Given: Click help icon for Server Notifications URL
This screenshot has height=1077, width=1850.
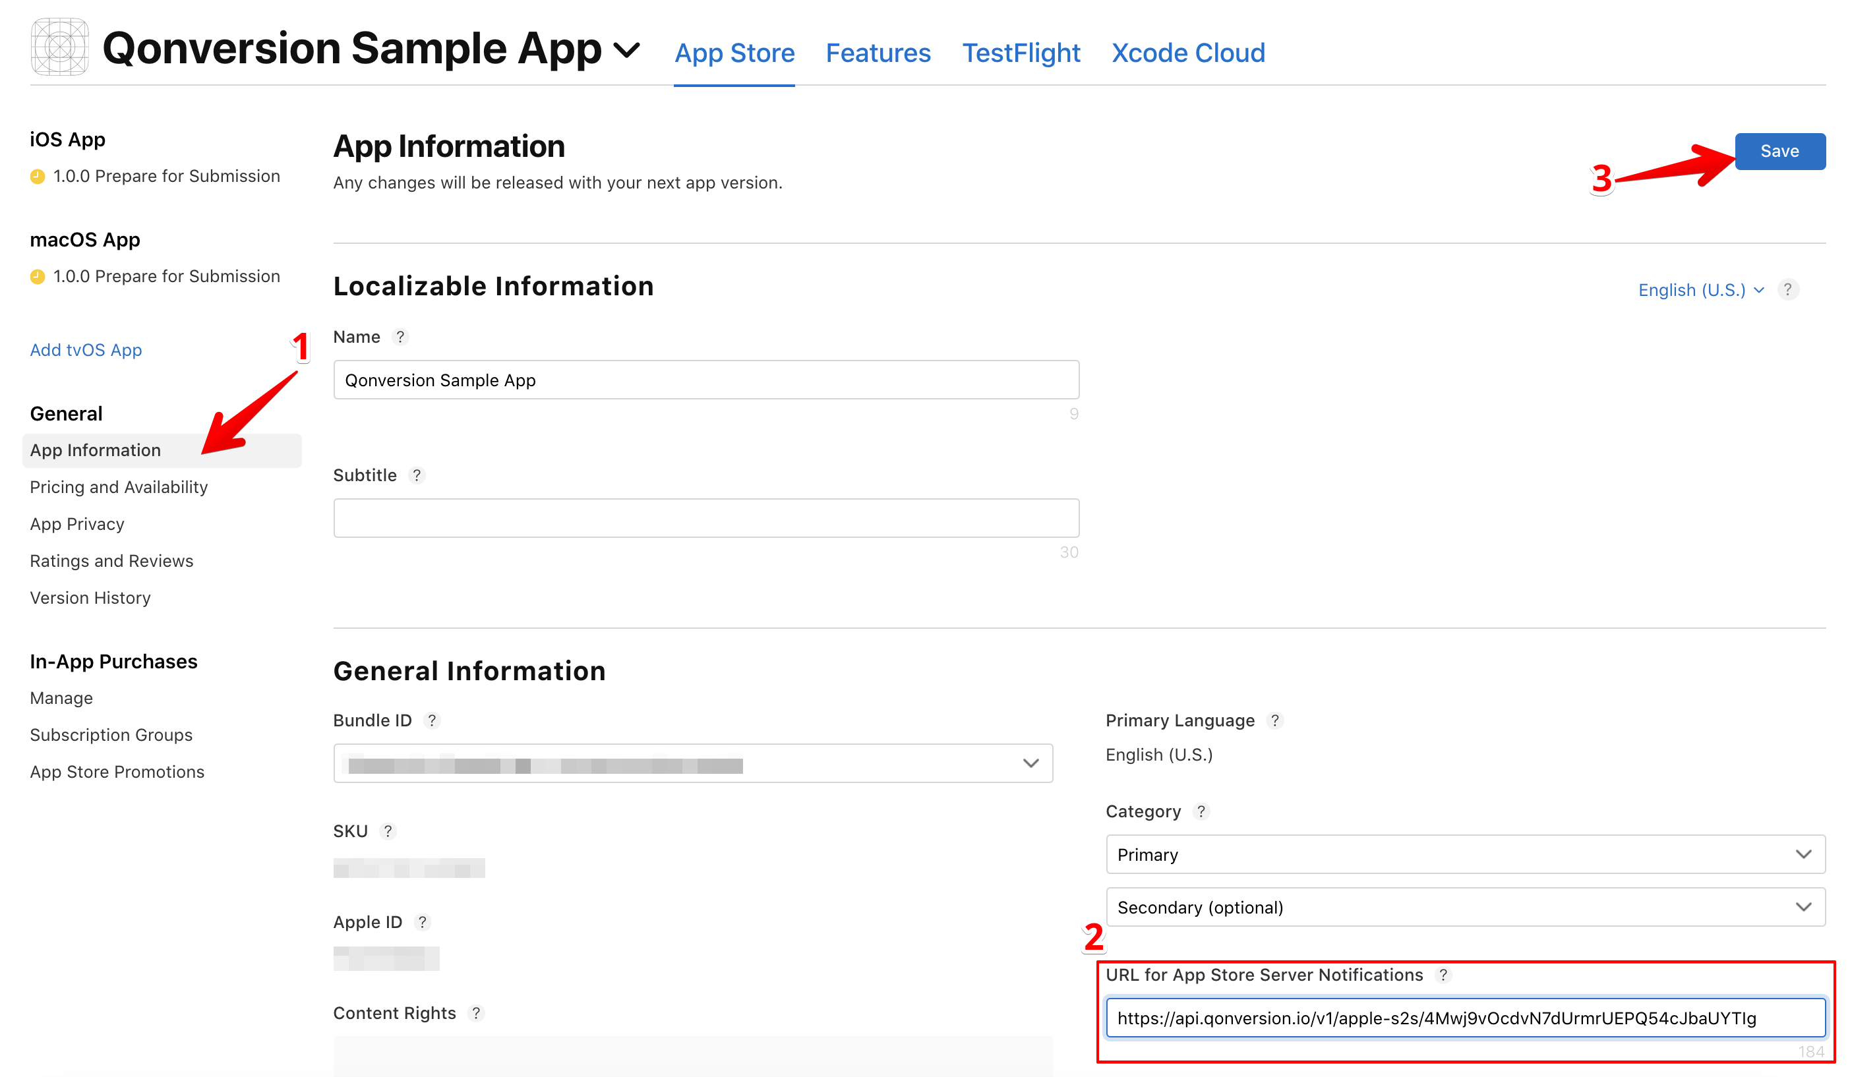Looking at the screenshot, I should click(x=1443, y=975).
